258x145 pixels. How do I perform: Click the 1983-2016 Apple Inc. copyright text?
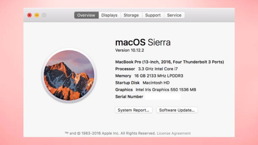(x=110, y=133)
